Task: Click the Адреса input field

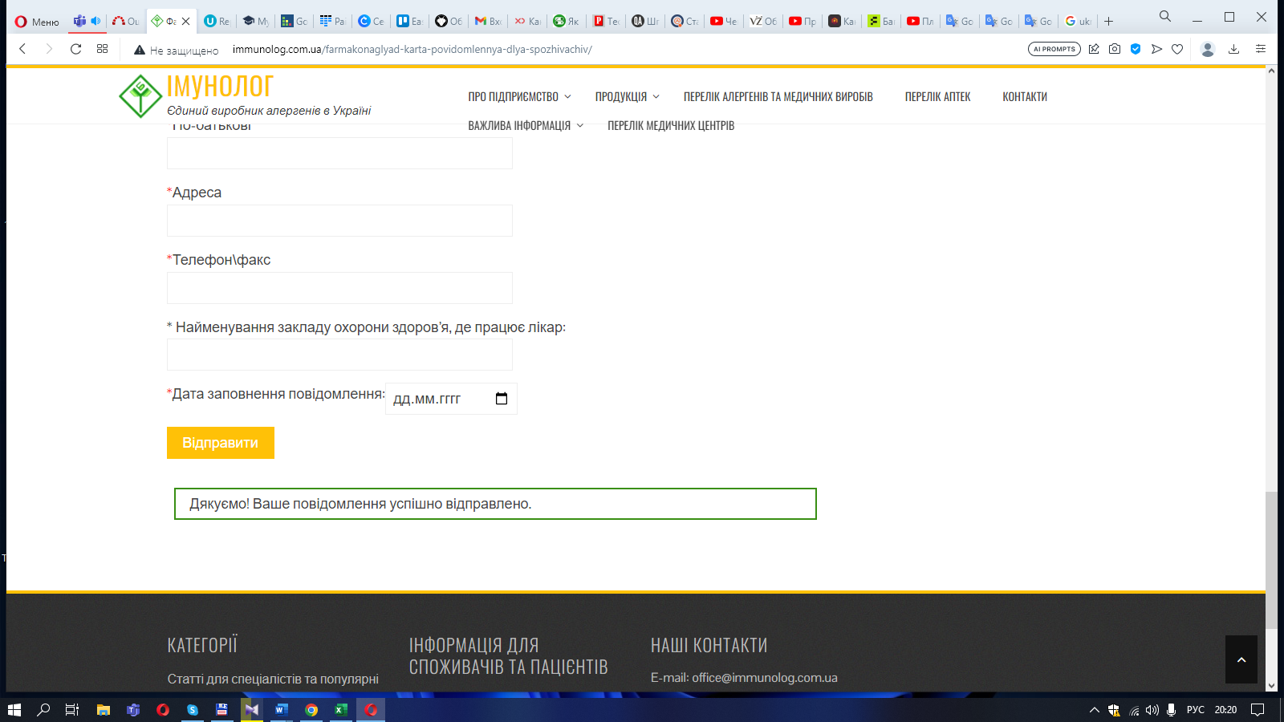Action: coord(339,221)
